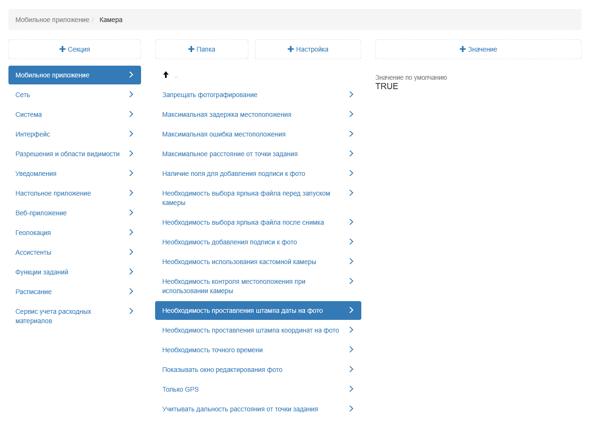590x424 pixels.
Task: Click the Папка add folder button
Action: tap(202, 49)
